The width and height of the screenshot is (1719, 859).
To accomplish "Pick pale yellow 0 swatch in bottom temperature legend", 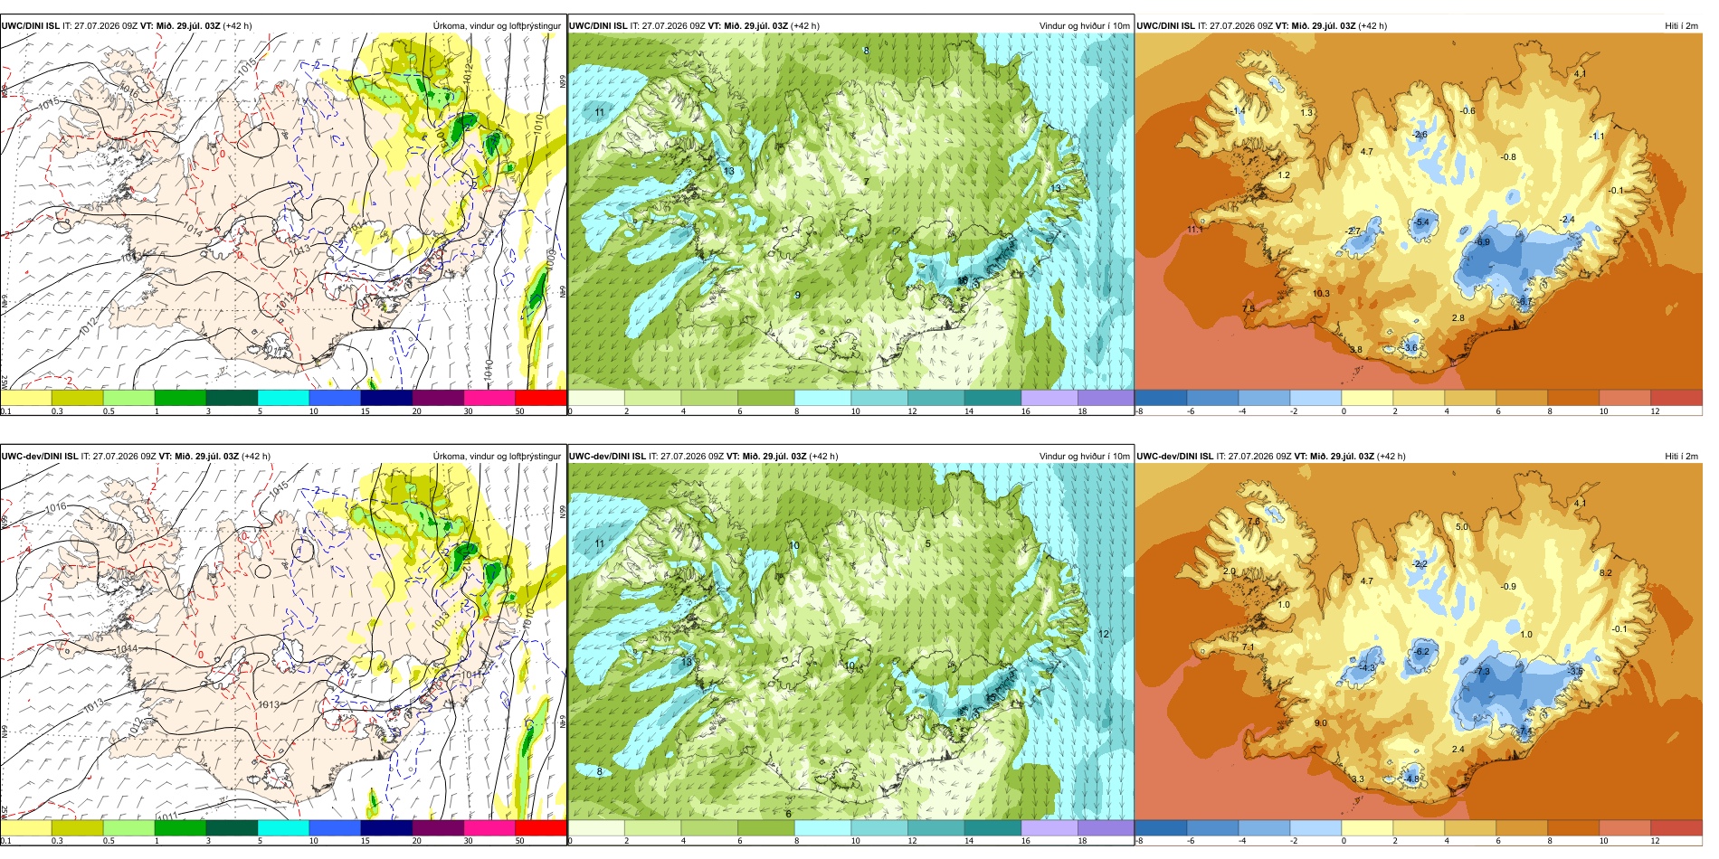I will click(x=1367, y=827).
